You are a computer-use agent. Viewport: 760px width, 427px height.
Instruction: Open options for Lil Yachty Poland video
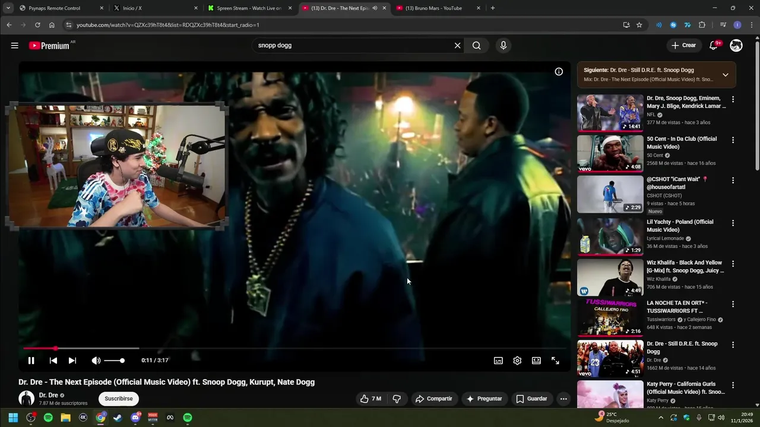click(x=733, y=223)
